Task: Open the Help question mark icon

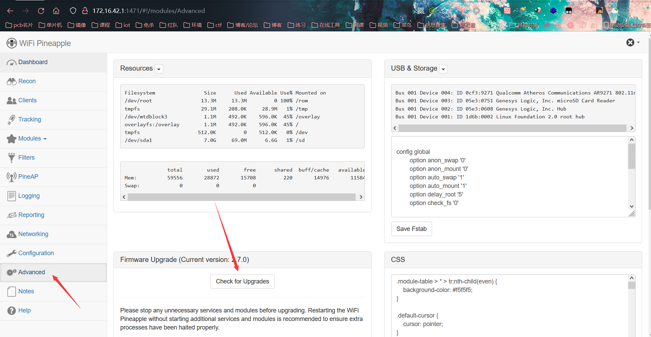Action: coord(11,311)
